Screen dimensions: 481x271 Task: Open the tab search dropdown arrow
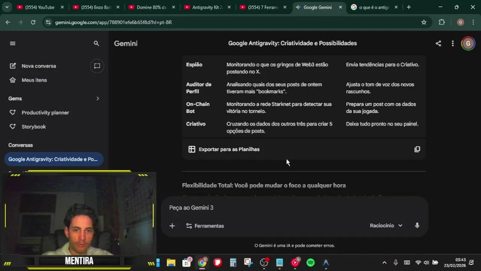(6, 7)
